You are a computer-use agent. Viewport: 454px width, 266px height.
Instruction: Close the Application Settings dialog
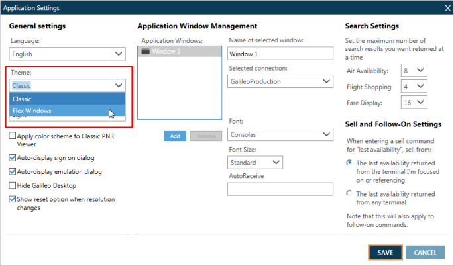coord(445,7)
